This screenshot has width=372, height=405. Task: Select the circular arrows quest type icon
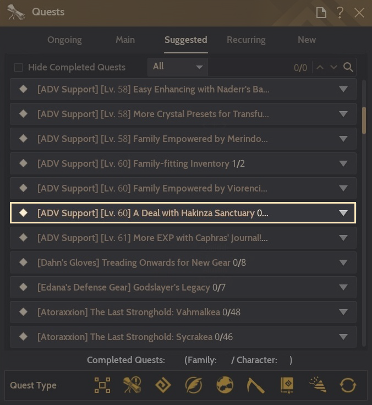[348, 385]
